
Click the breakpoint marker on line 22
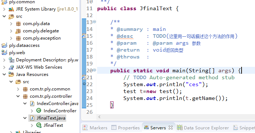84,84
